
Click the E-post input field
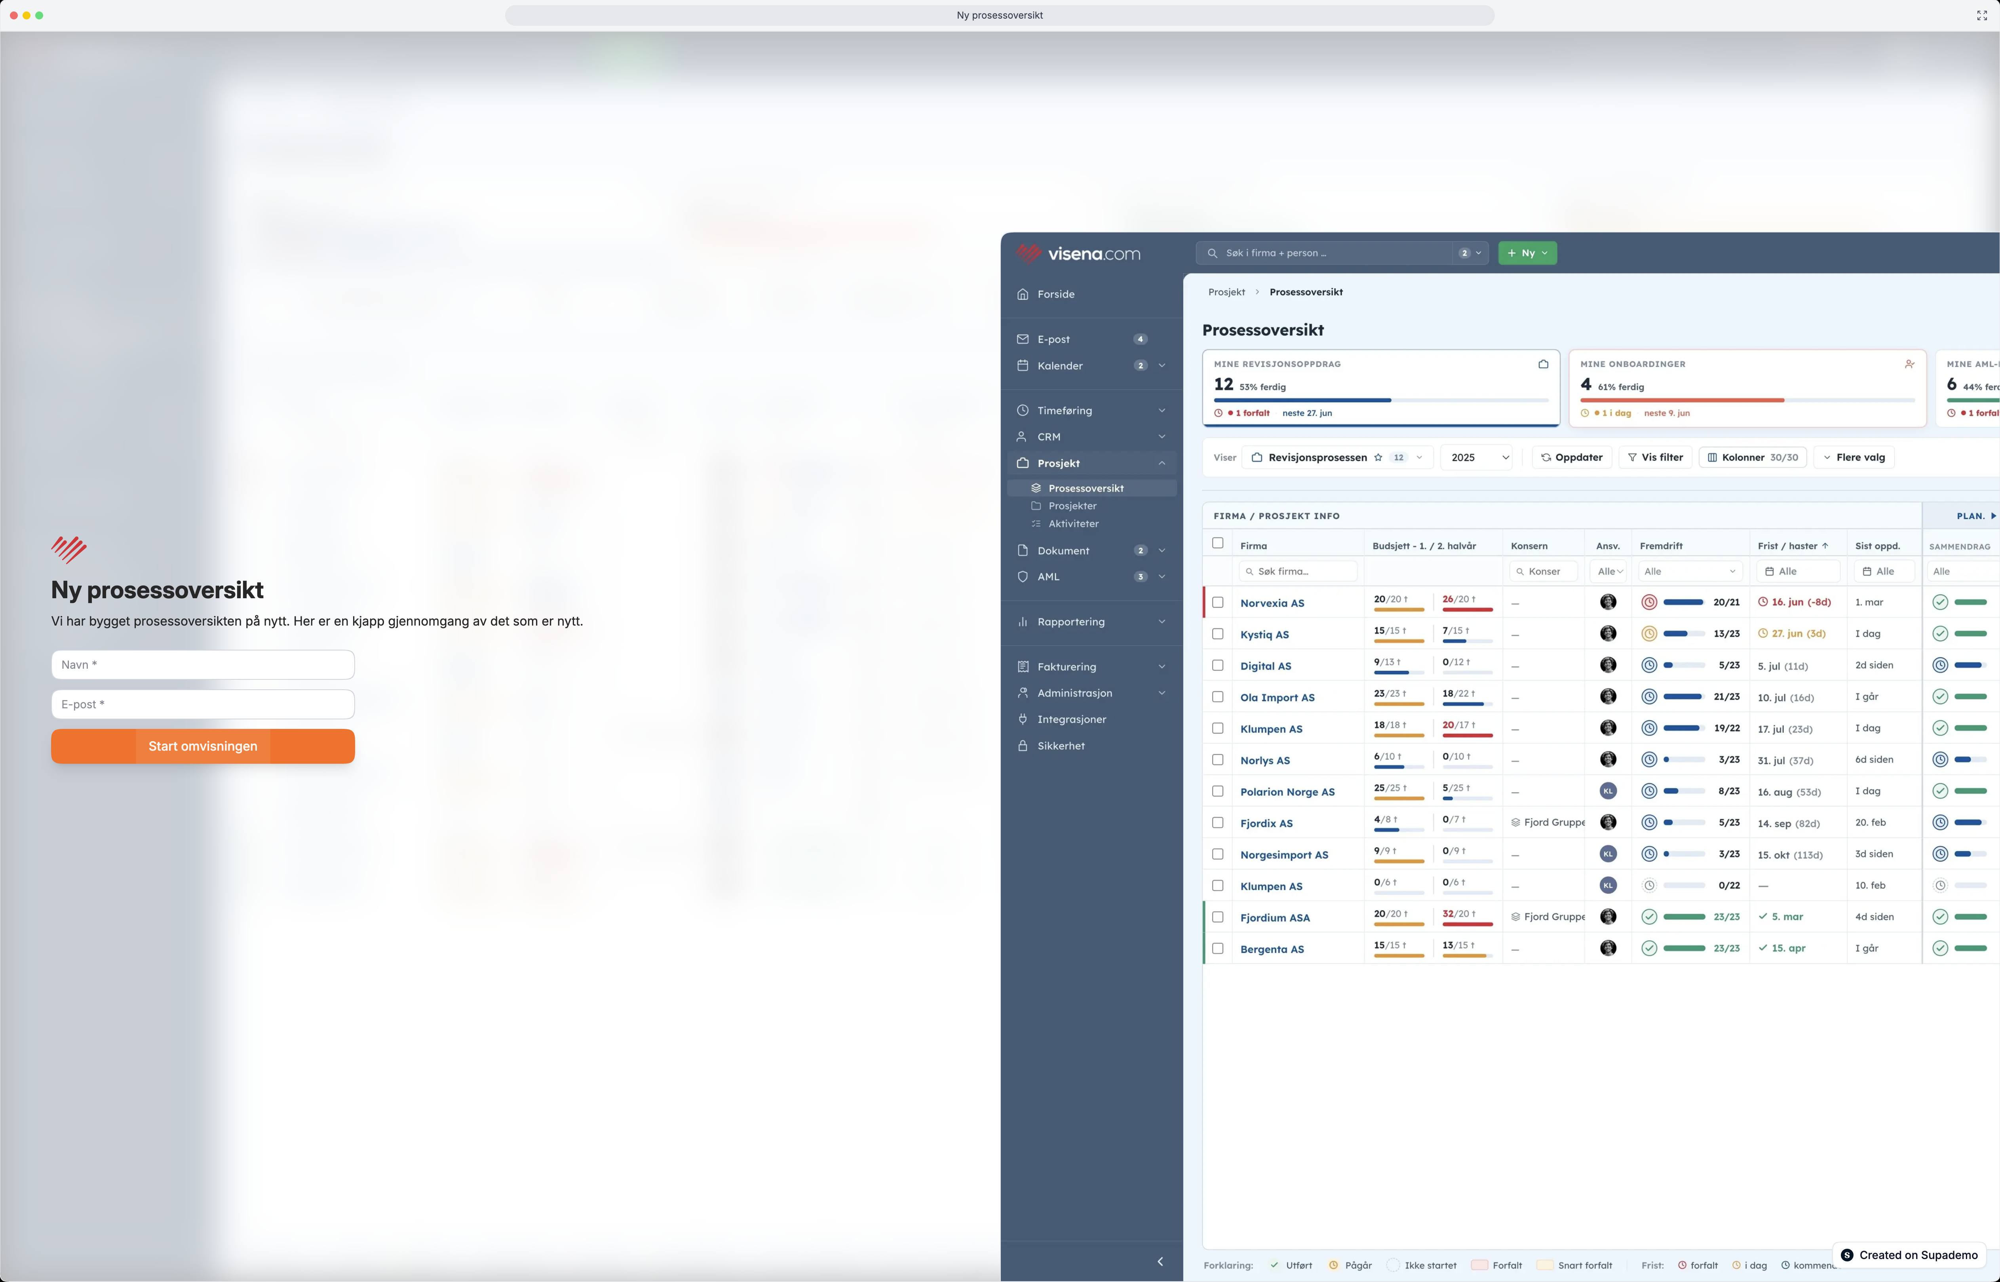point(203,704)
